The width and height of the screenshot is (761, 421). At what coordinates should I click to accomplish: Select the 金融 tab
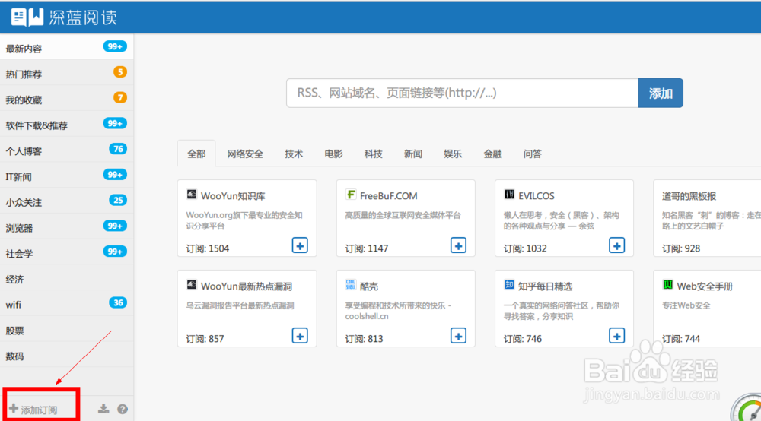tap(492, 154)
